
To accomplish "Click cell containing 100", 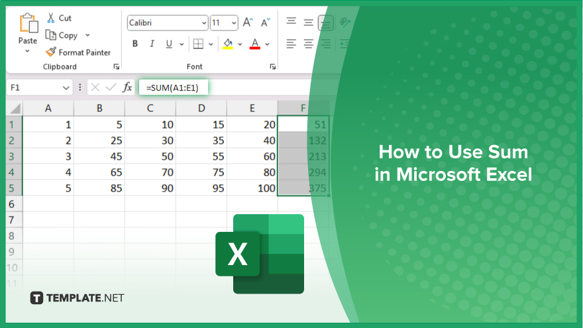I will [252, 188].
